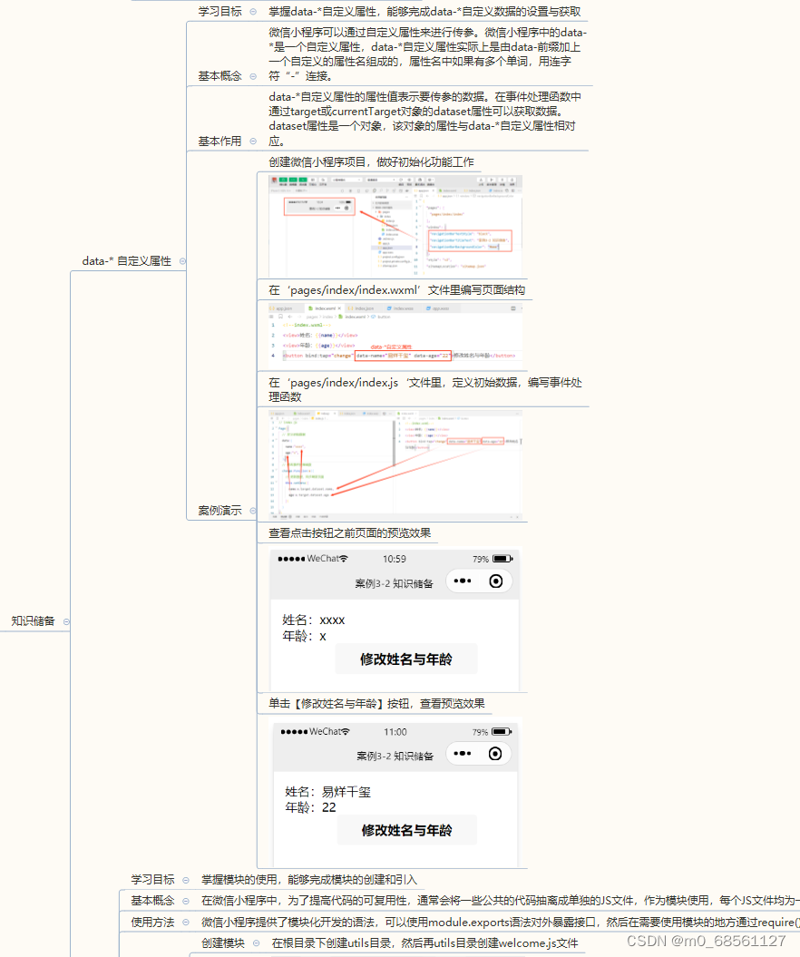Collapse the 创建模块 node toggle

tap(256, 943)
